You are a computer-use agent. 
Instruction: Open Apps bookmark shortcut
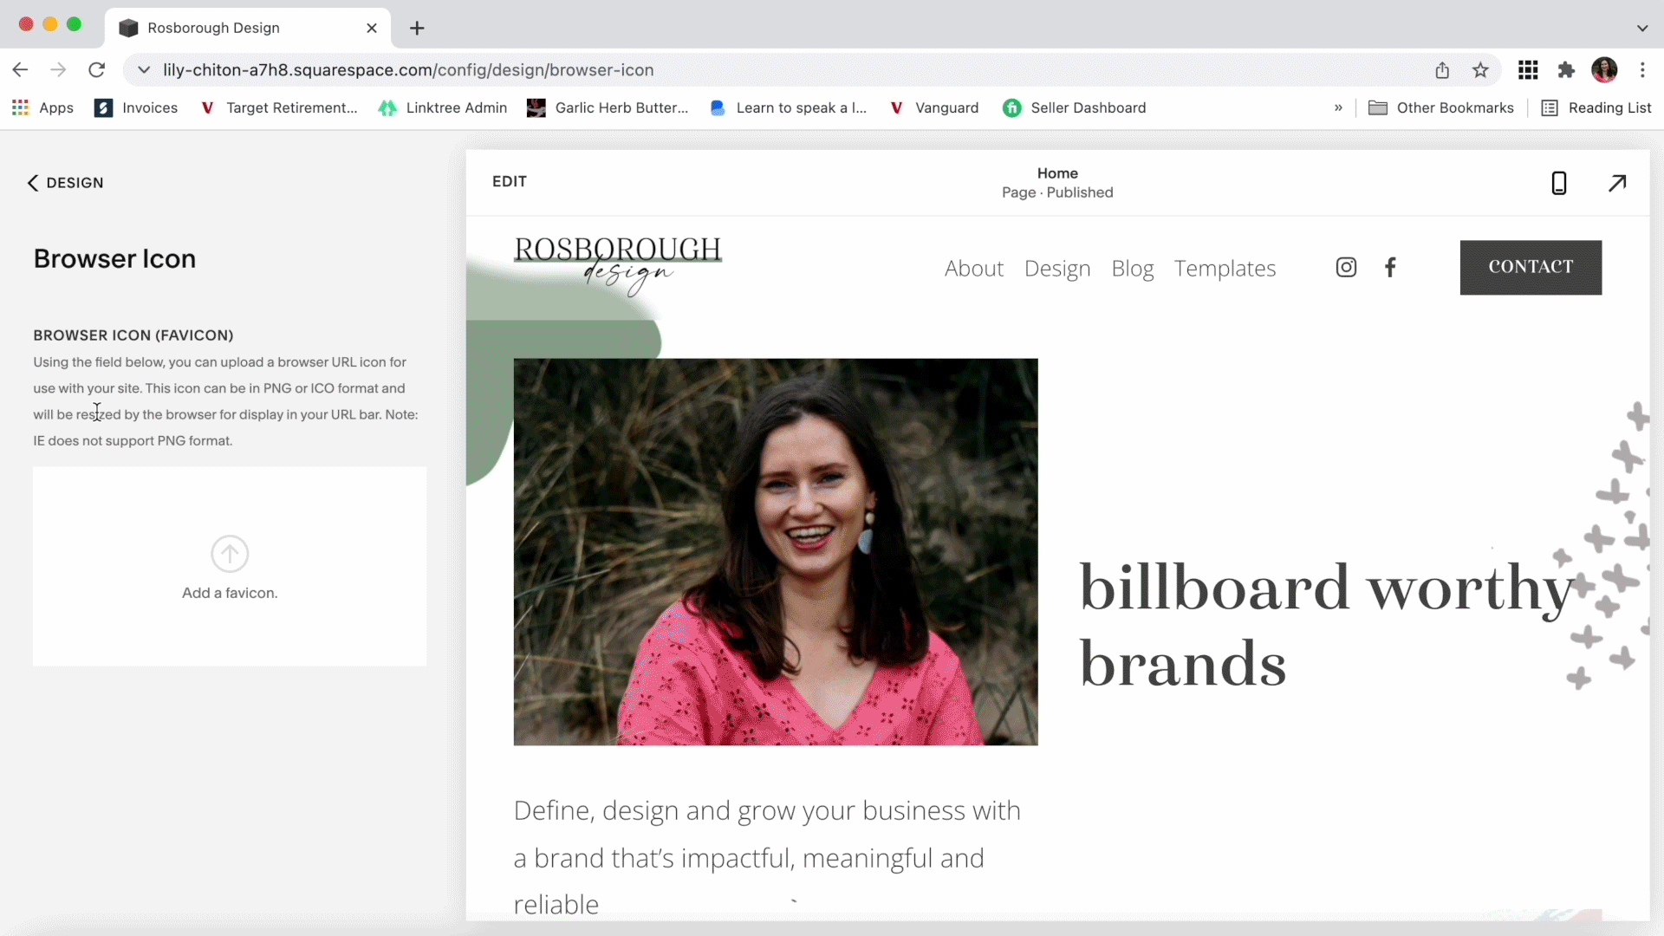click(x=42, y=107)
